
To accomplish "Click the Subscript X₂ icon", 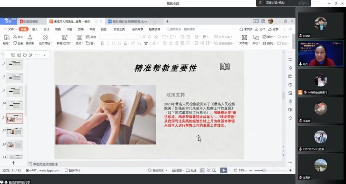I will click(x=139, y=44).
